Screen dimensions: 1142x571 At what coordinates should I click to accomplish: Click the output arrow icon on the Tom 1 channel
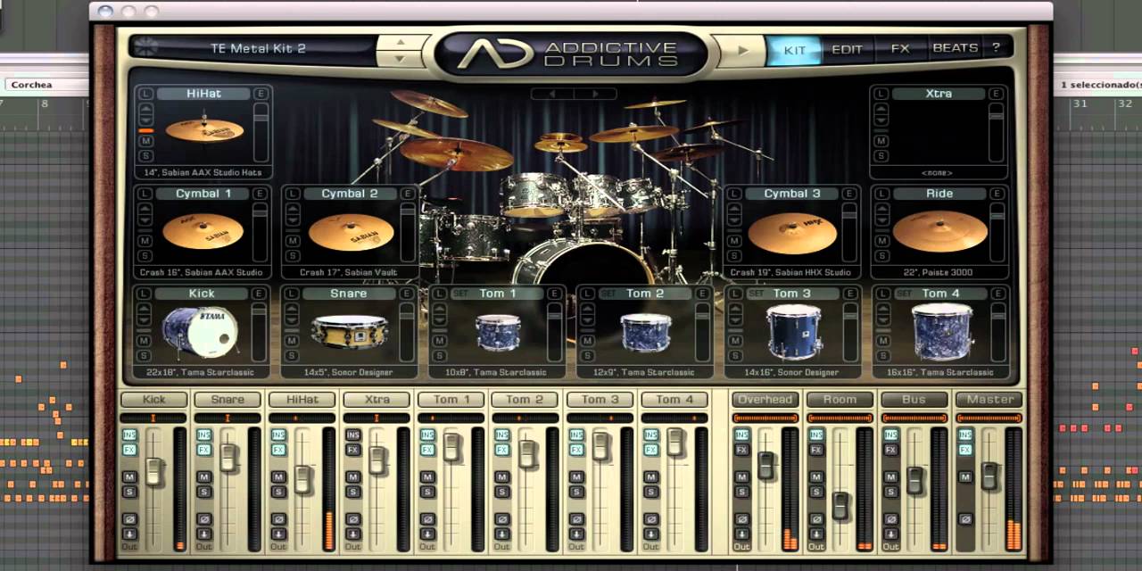click(427, 534)
